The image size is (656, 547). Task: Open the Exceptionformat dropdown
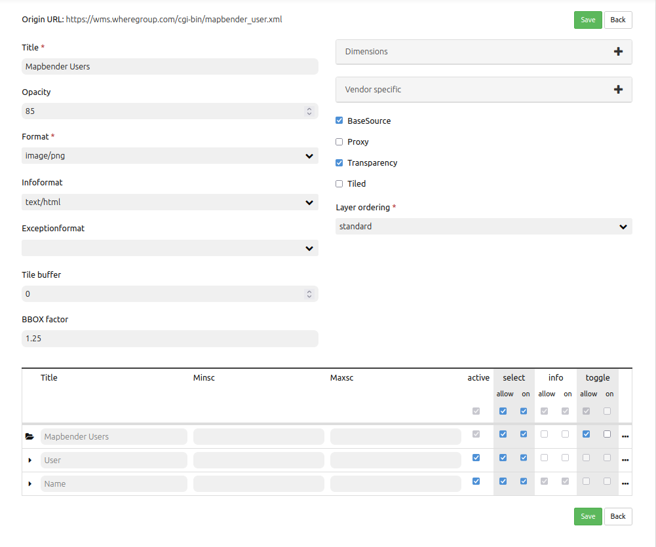pyautogui.click(x=170, y=248)
